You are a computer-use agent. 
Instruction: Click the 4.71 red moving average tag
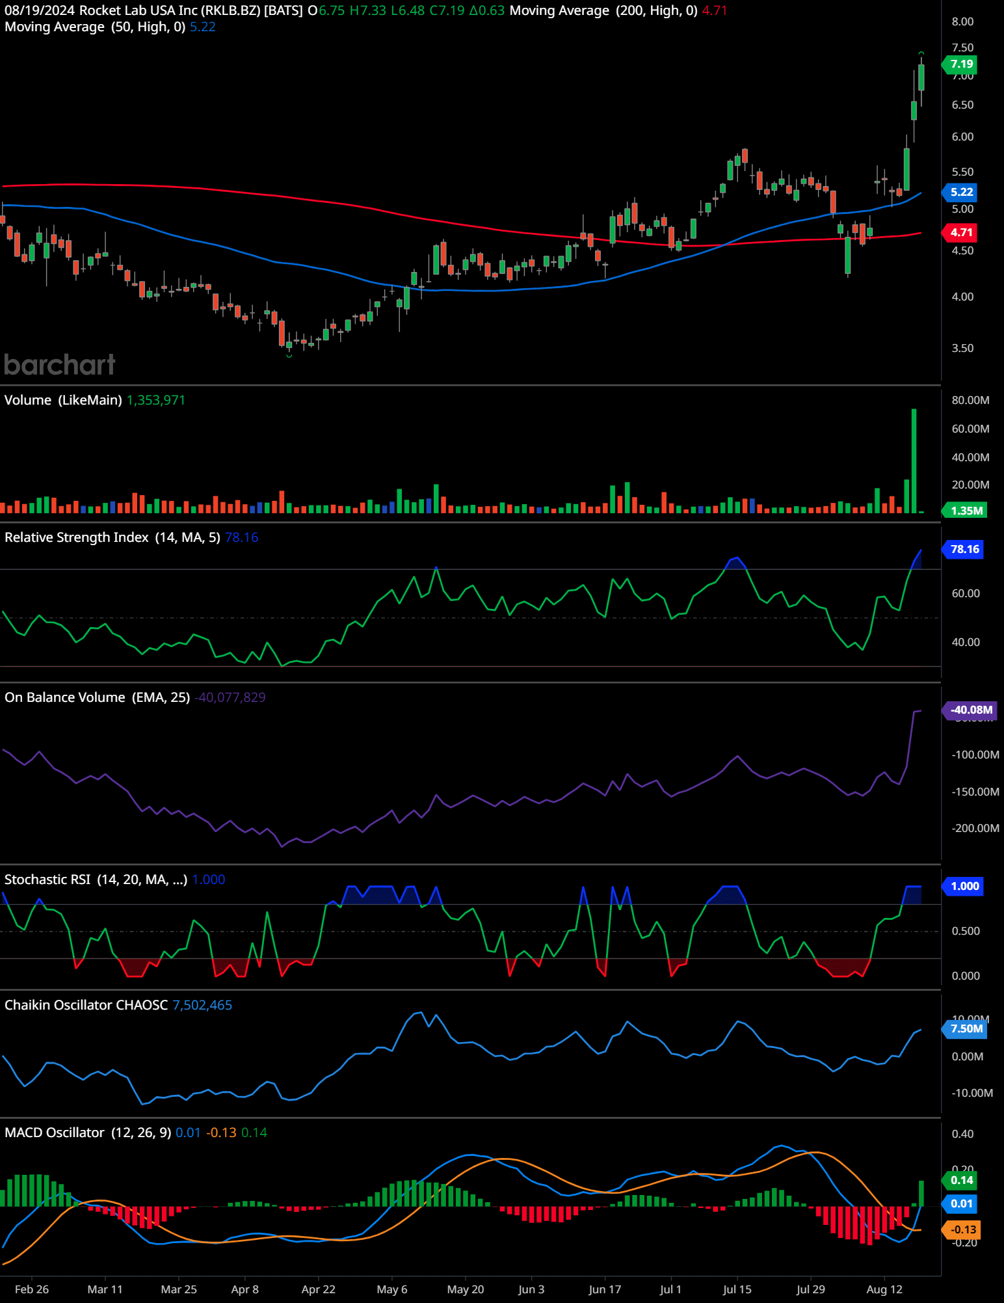click(960, 232)
